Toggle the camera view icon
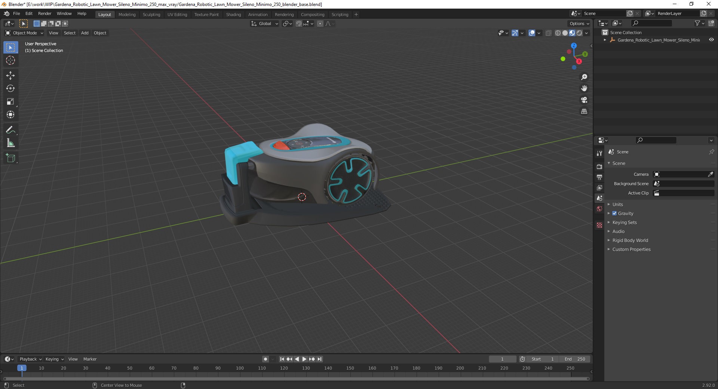The width and height of the screenshot is (718, 389). click(x=584, y=100)
